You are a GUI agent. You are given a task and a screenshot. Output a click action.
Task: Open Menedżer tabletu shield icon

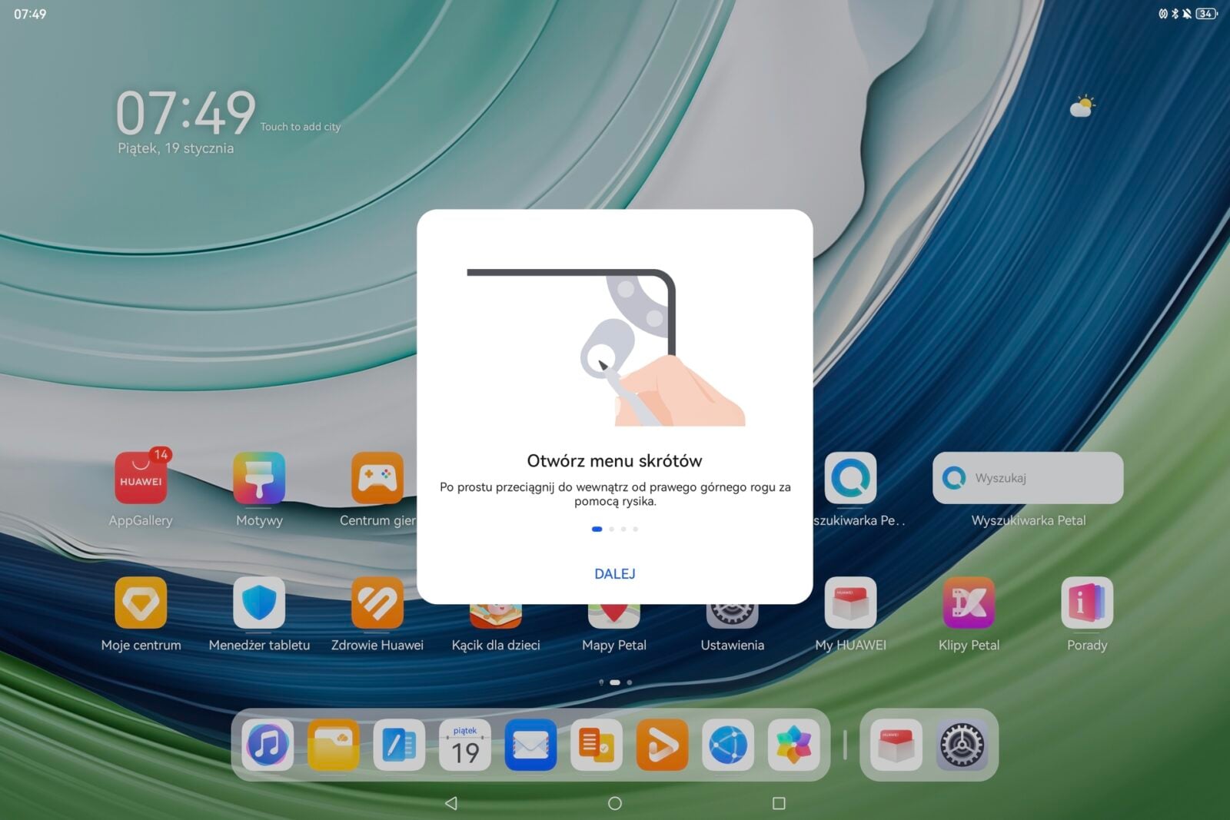tap(259, 603)
